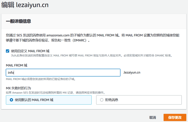Toggle the 使用自定义 MAIL FROM 域 checkbox

[x=8, y=51]
